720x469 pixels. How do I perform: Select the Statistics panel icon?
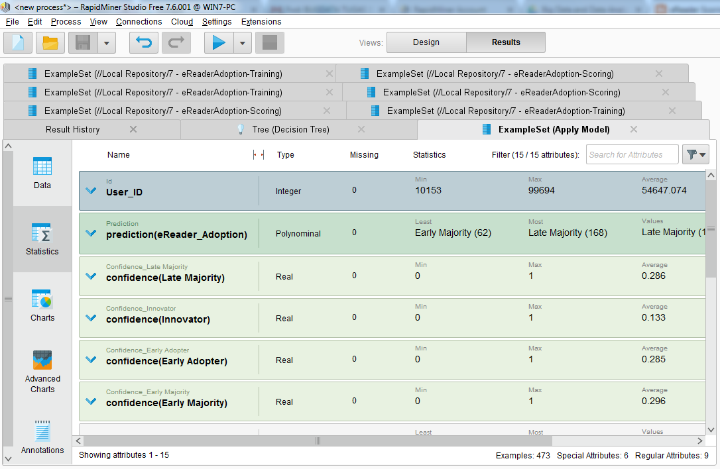click(x=42, y=238)
